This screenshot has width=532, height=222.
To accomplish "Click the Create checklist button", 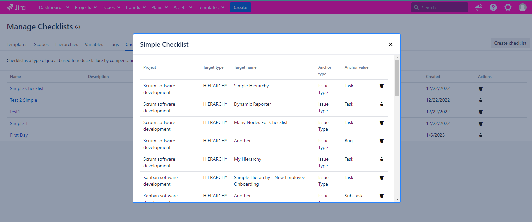I will click(510, 43).
